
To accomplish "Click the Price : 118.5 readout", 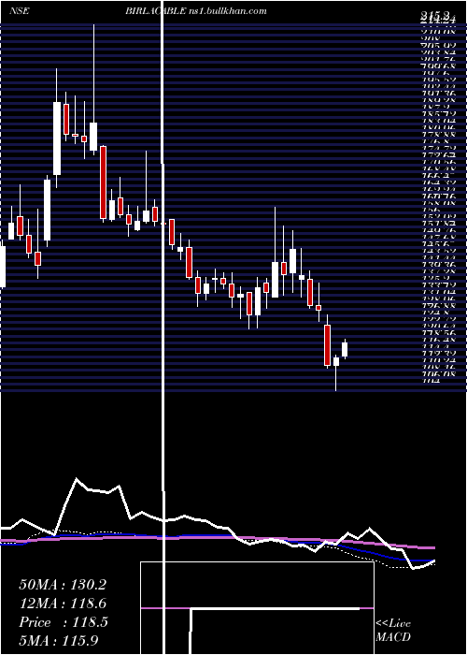I will click(x=64, y=622).
